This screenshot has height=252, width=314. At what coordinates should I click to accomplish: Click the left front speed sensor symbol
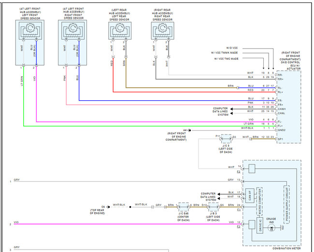click(30, 31)
